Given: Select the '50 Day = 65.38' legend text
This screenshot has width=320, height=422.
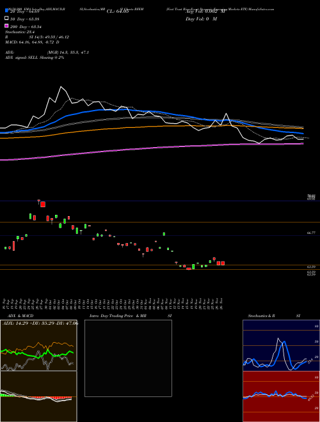Looking at the screenshot, I should coord(25,19).
